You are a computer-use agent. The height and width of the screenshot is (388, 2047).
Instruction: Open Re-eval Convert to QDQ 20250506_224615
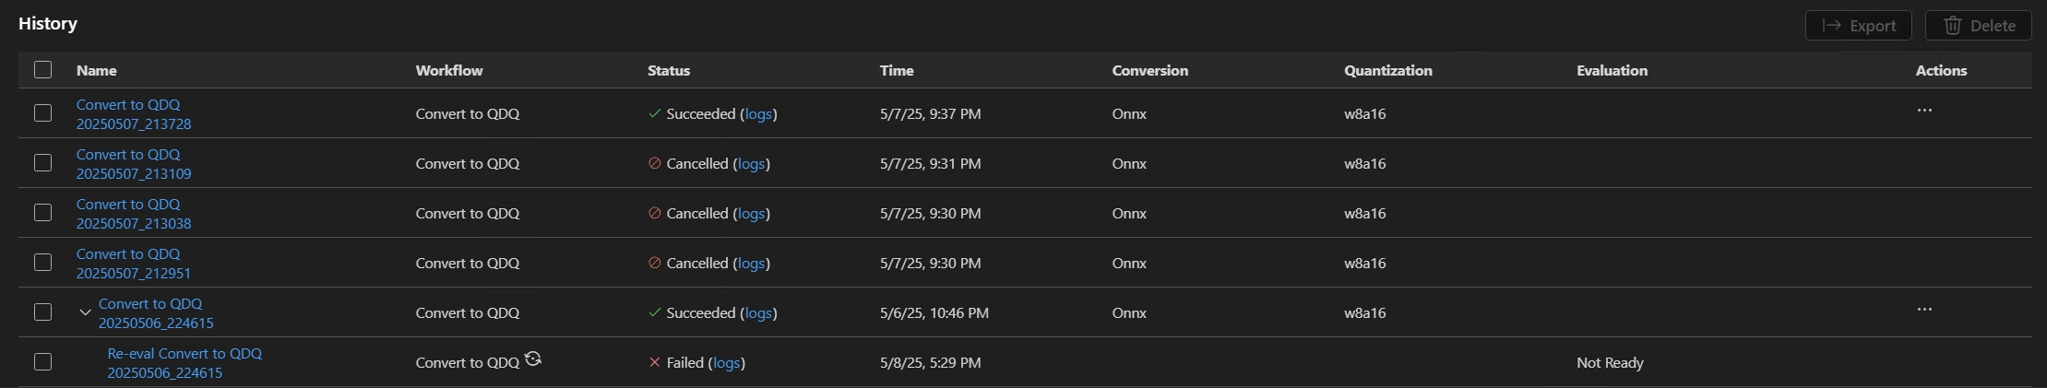184,362
